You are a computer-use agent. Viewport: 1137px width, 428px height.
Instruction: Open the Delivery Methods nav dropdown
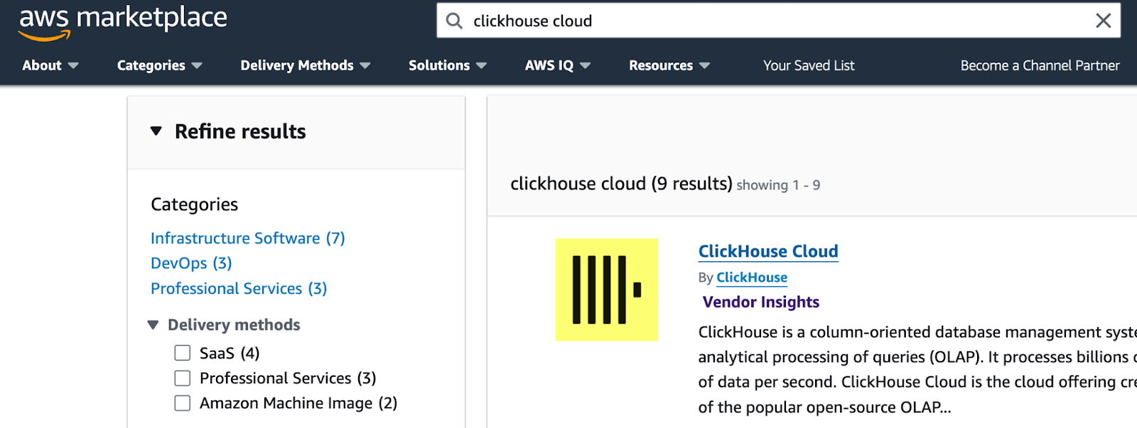point(305,65)
